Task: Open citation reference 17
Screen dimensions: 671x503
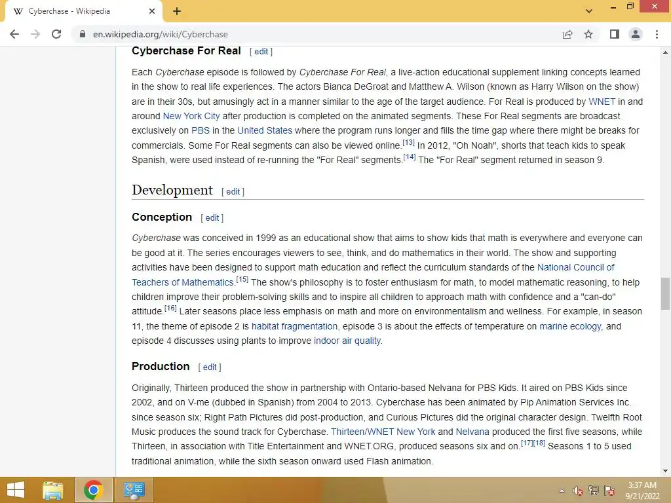Action: 526,443
